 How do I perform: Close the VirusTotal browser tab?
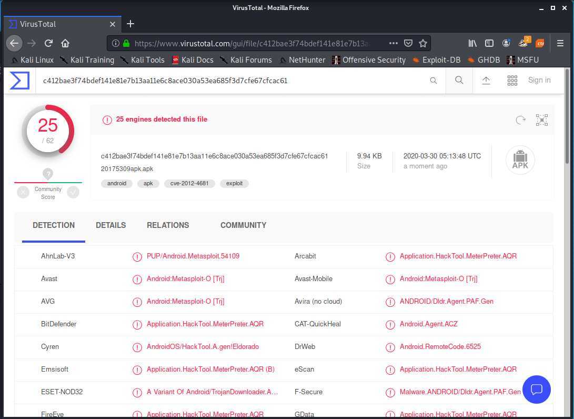(x=113, y=24)
